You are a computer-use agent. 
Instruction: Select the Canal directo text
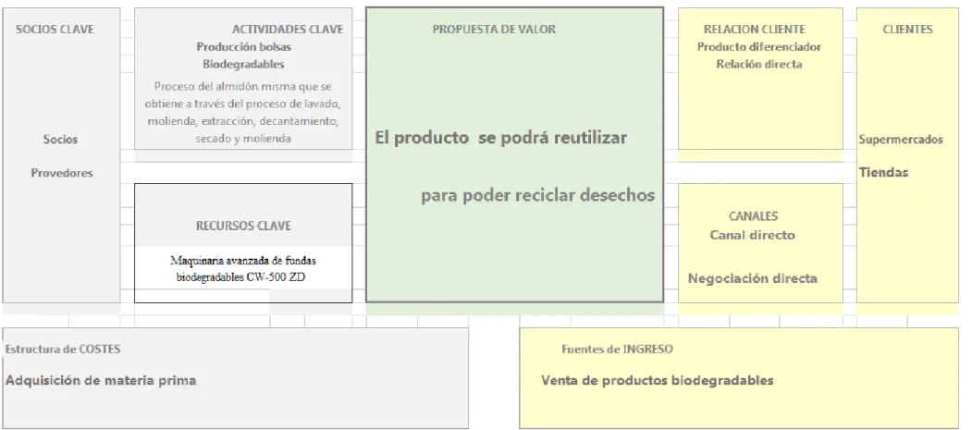click(x=753, y=236)
